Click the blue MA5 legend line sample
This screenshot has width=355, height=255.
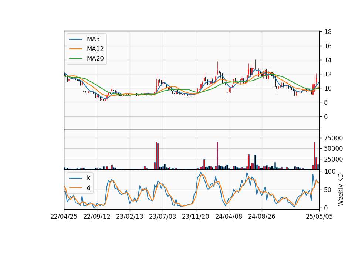[x=75, y=39]
